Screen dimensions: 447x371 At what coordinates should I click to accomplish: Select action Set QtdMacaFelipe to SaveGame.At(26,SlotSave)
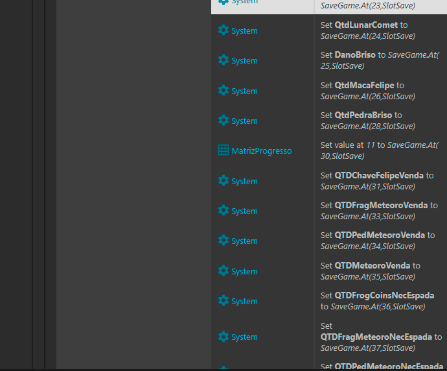[x=368, y=91]
